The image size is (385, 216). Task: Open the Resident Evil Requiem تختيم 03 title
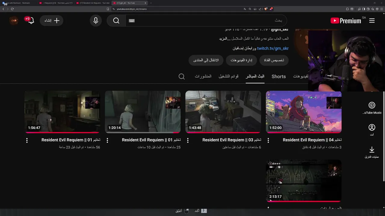click(x=232, y=140)
